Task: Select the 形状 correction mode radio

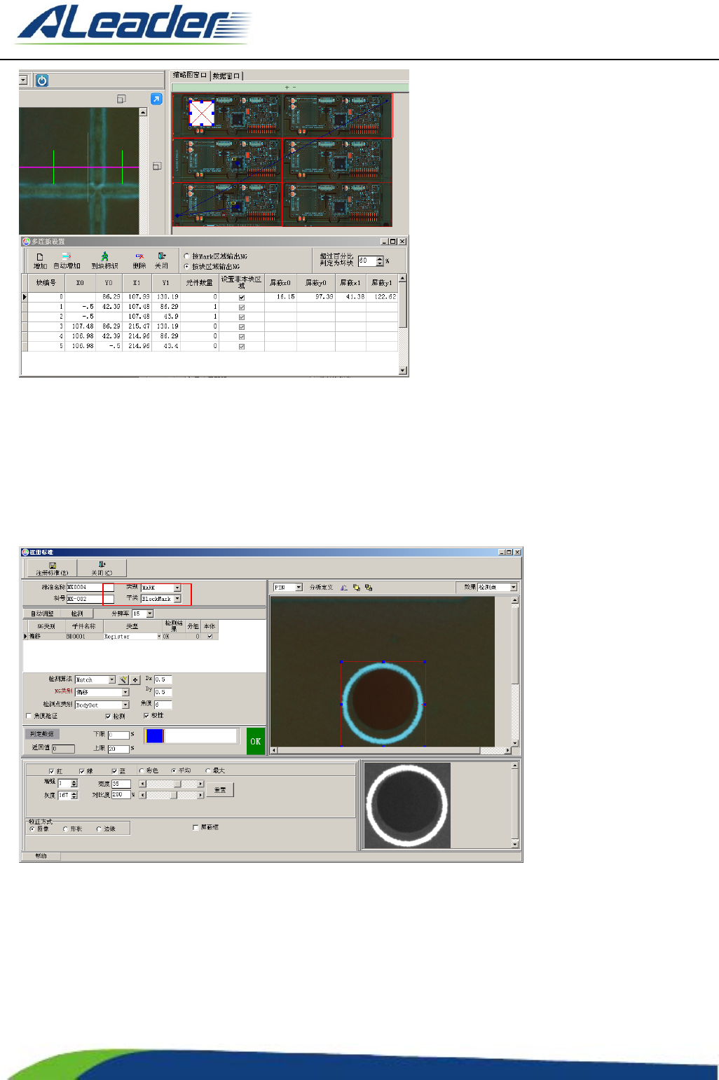Action: (x=66, y=829)
